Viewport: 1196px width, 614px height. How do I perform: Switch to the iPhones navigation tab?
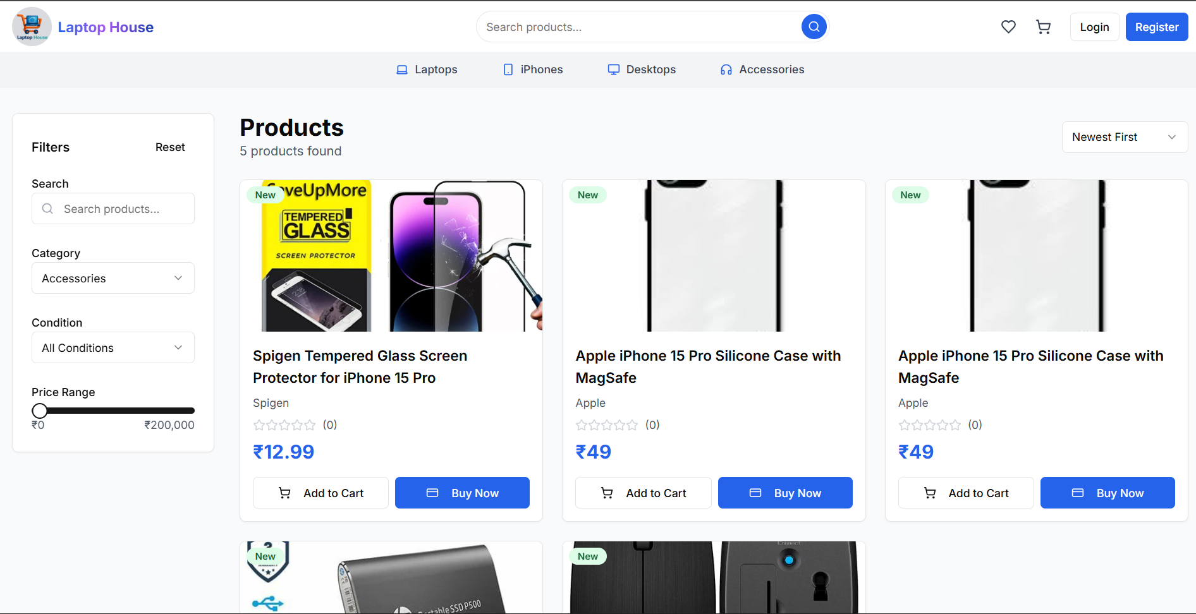(541, 69)
